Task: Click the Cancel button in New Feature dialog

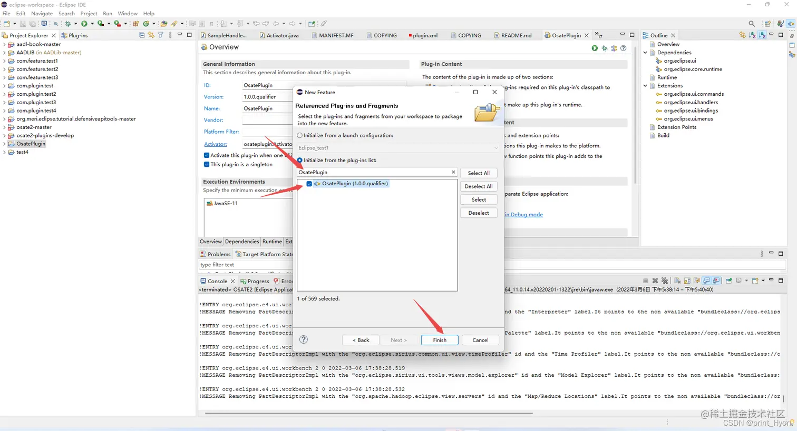Action: pyautogui.click(x=480, y=340)
